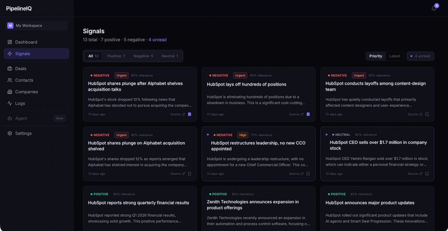Click the POSITIVE label on Zenith Technologies card
Screen dimensions: 448x231
pos(218,194)
